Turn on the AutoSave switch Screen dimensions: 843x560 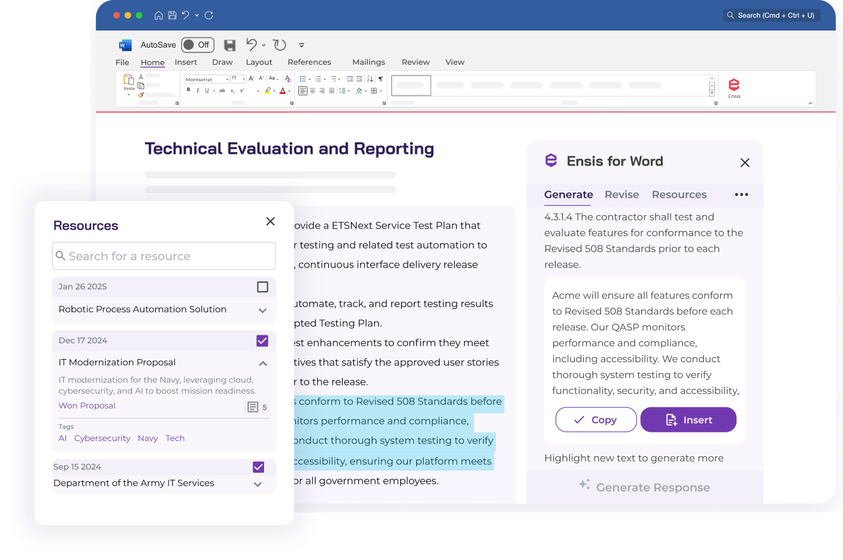(197, 45)
